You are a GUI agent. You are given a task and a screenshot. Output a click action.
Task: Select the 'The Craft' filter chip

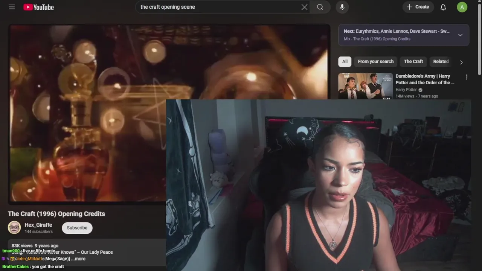tap(413, 61)
